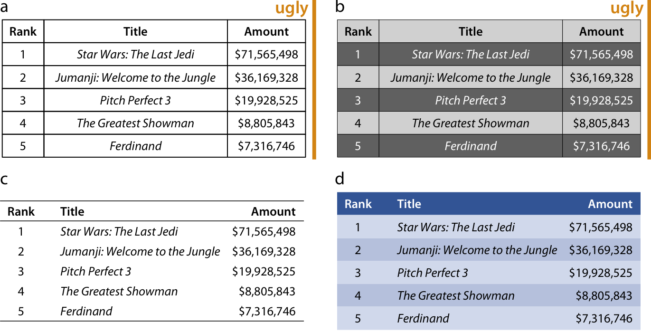Click Jumanji: Welcome to the Jungle in table b
This screenshot has height=332, width=651.
471,77
